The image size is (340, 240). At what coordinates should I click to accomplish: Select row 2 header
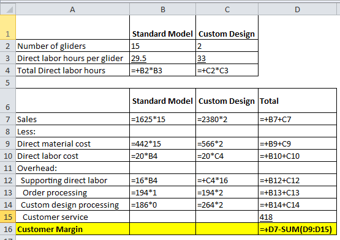click(8, 46)
